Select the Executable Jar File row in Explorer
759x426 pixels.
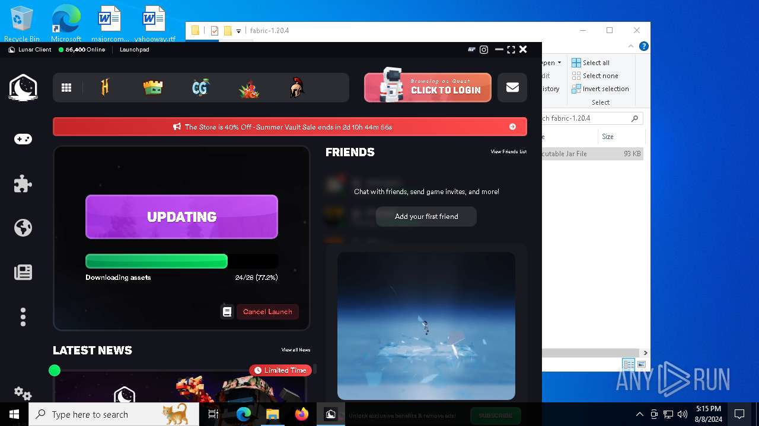click(x=592, y=154)
